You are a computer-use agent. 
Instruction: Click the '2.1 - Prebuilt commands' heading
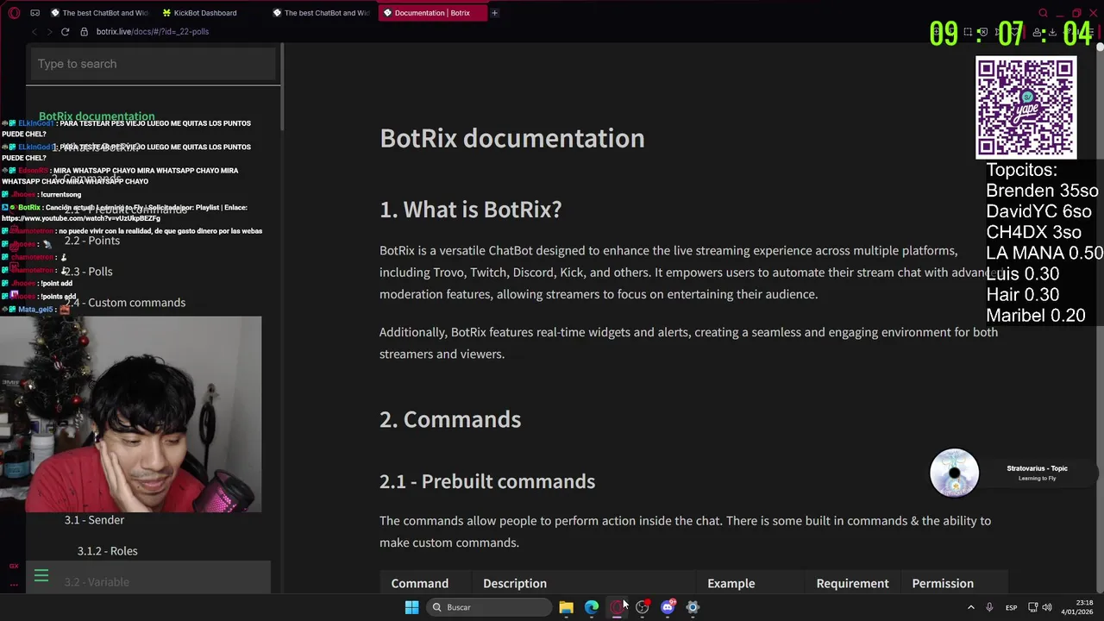click(487, 481)
